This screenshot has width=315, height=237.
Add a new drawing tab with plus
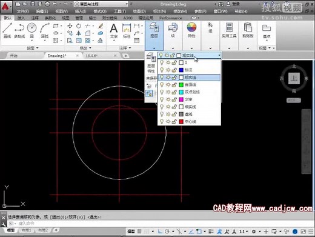125,56
